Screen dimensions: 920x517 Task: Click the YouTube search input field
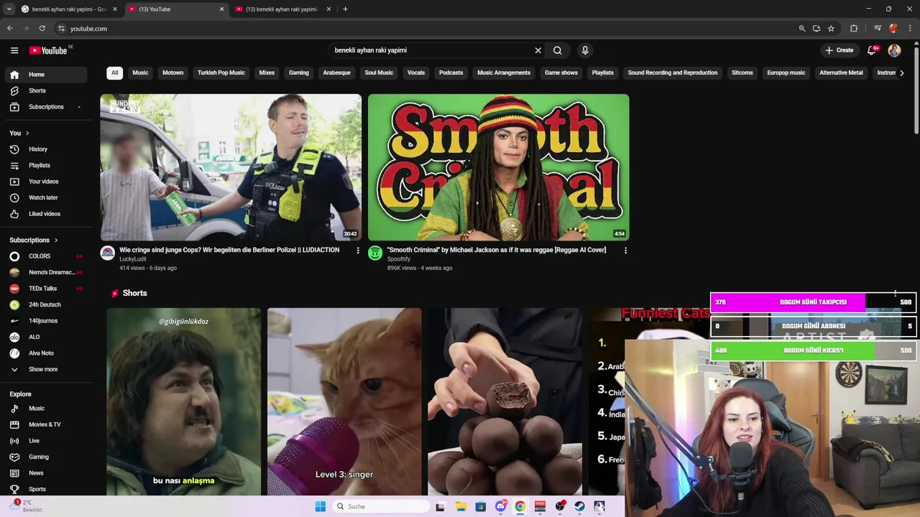[431, 50]
